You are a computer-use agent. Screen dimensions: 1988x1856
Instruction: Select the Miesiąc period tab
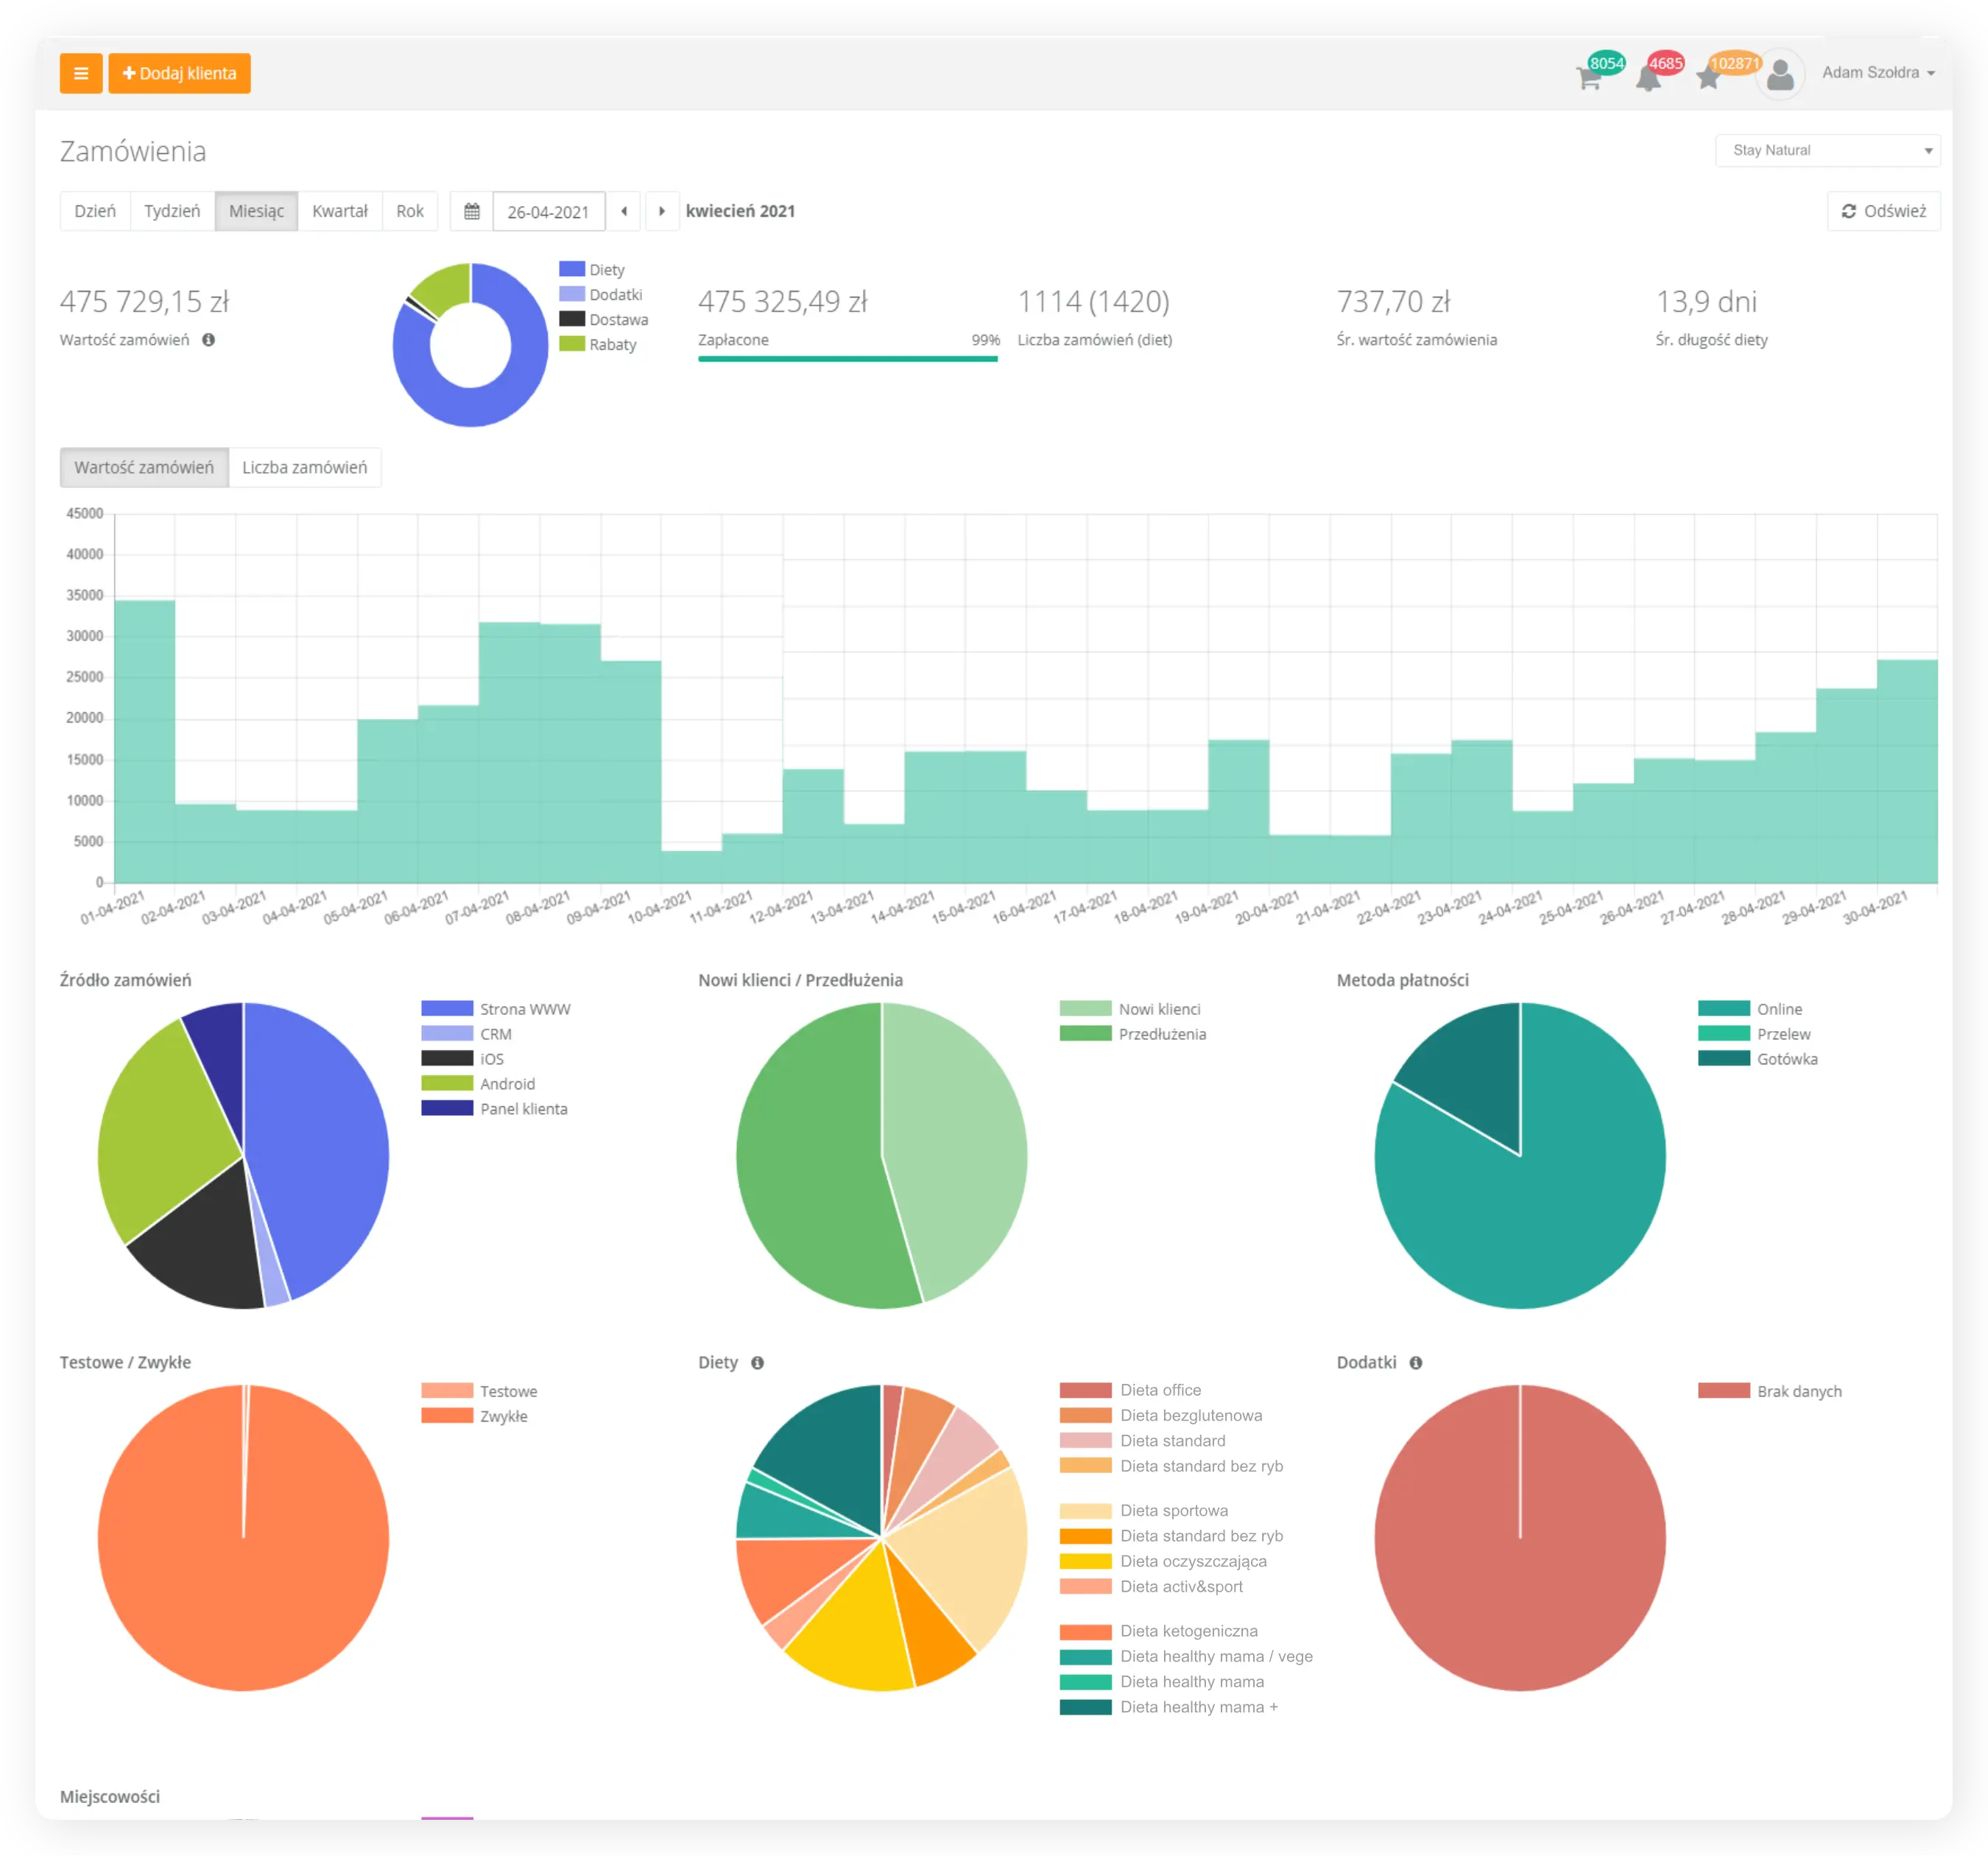pyautogui.click(x=256, y=211)
